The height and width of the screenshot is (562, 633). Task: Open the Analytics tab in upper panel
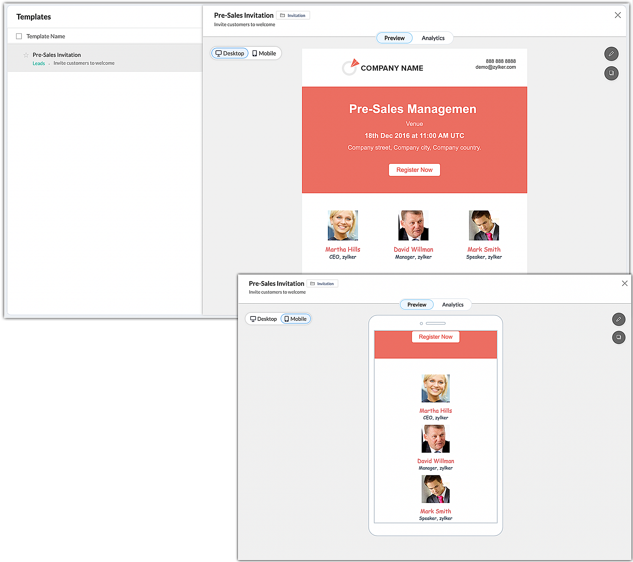pyautogui.click(x=433, y=38)
